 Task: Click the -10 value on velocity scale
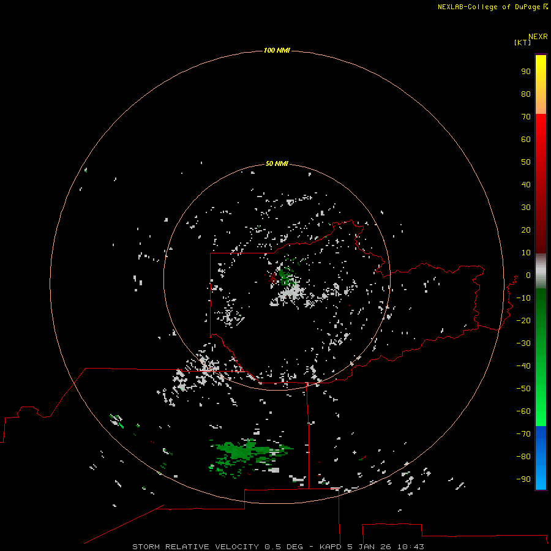pos(523,298)
